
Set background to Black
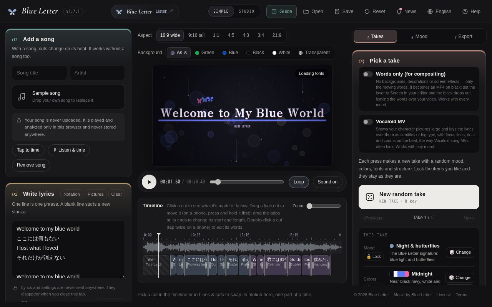[255, 53]
